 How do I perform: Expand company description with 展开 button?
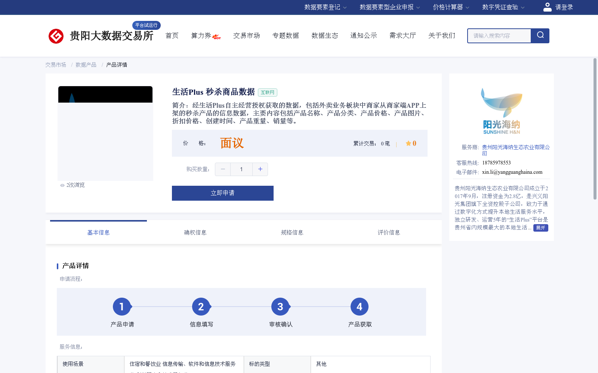541,228
